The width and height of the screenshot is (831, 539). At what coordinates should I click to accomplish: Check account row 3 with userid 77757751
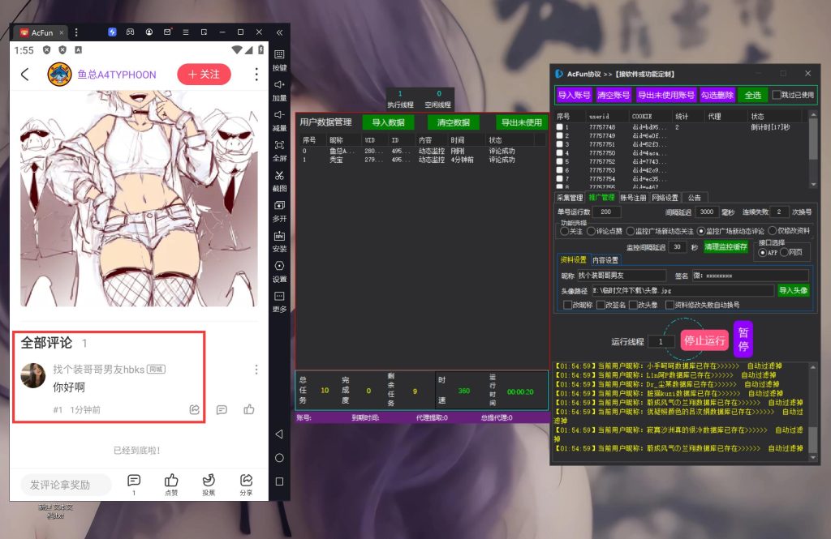(560, 144)
